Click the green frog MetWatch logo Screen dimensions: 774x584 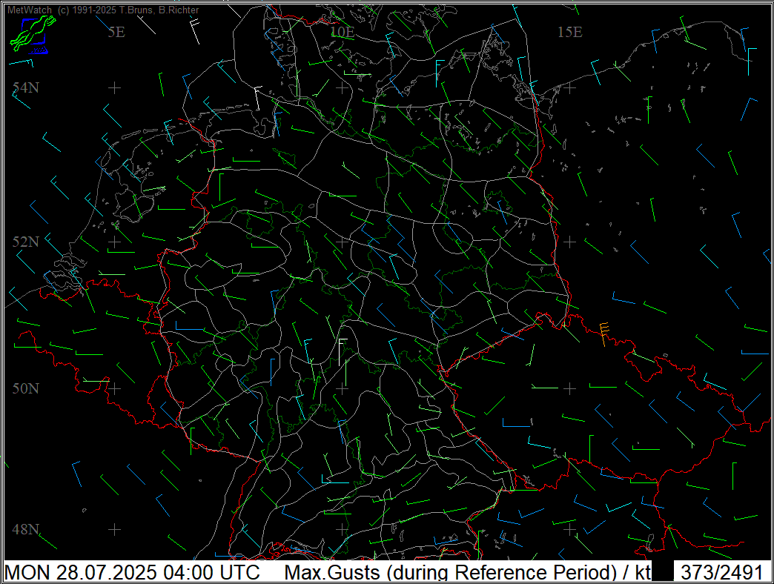coord(32,33)
